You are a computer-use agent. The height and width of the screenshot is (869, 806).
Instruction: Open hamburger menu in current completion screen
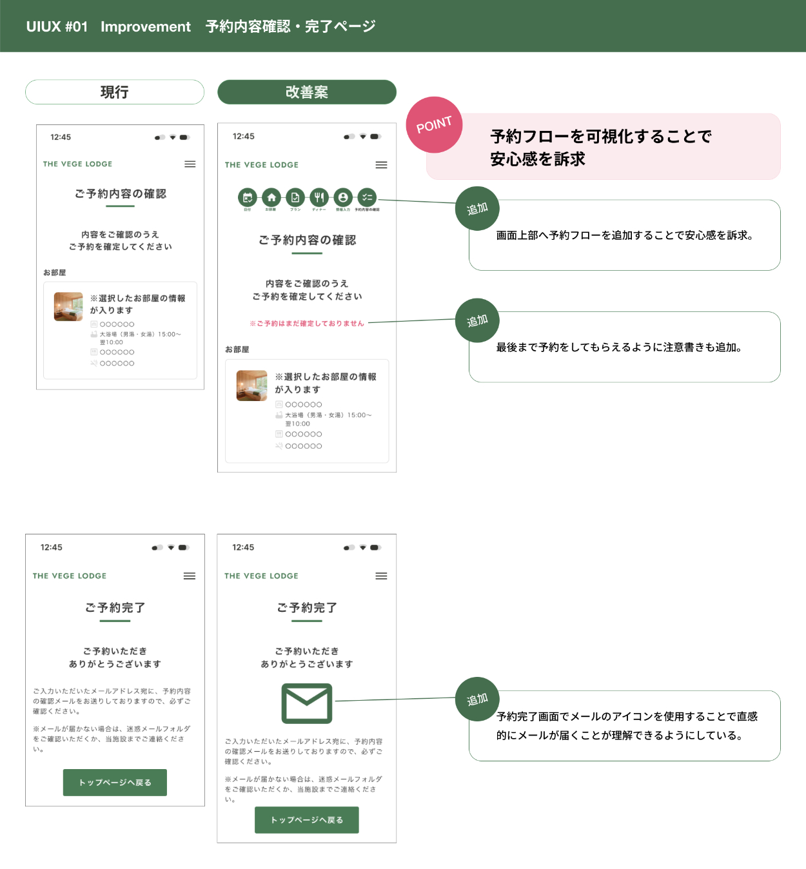(x=190, y=576)
